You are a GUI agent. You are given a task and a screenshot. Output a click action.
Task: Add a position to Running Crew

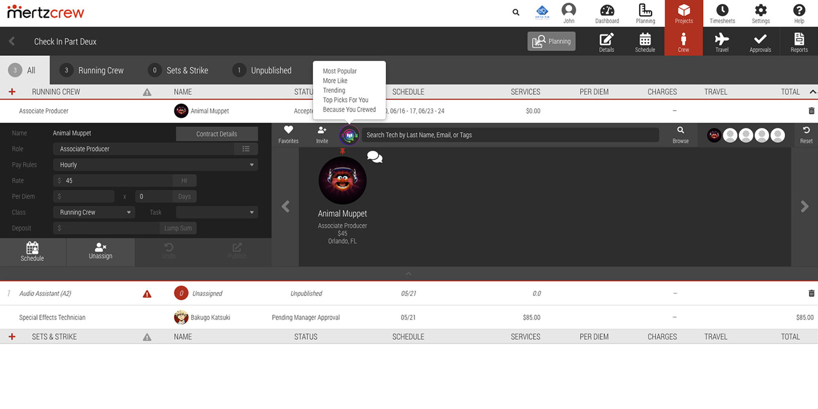[12, 92]
